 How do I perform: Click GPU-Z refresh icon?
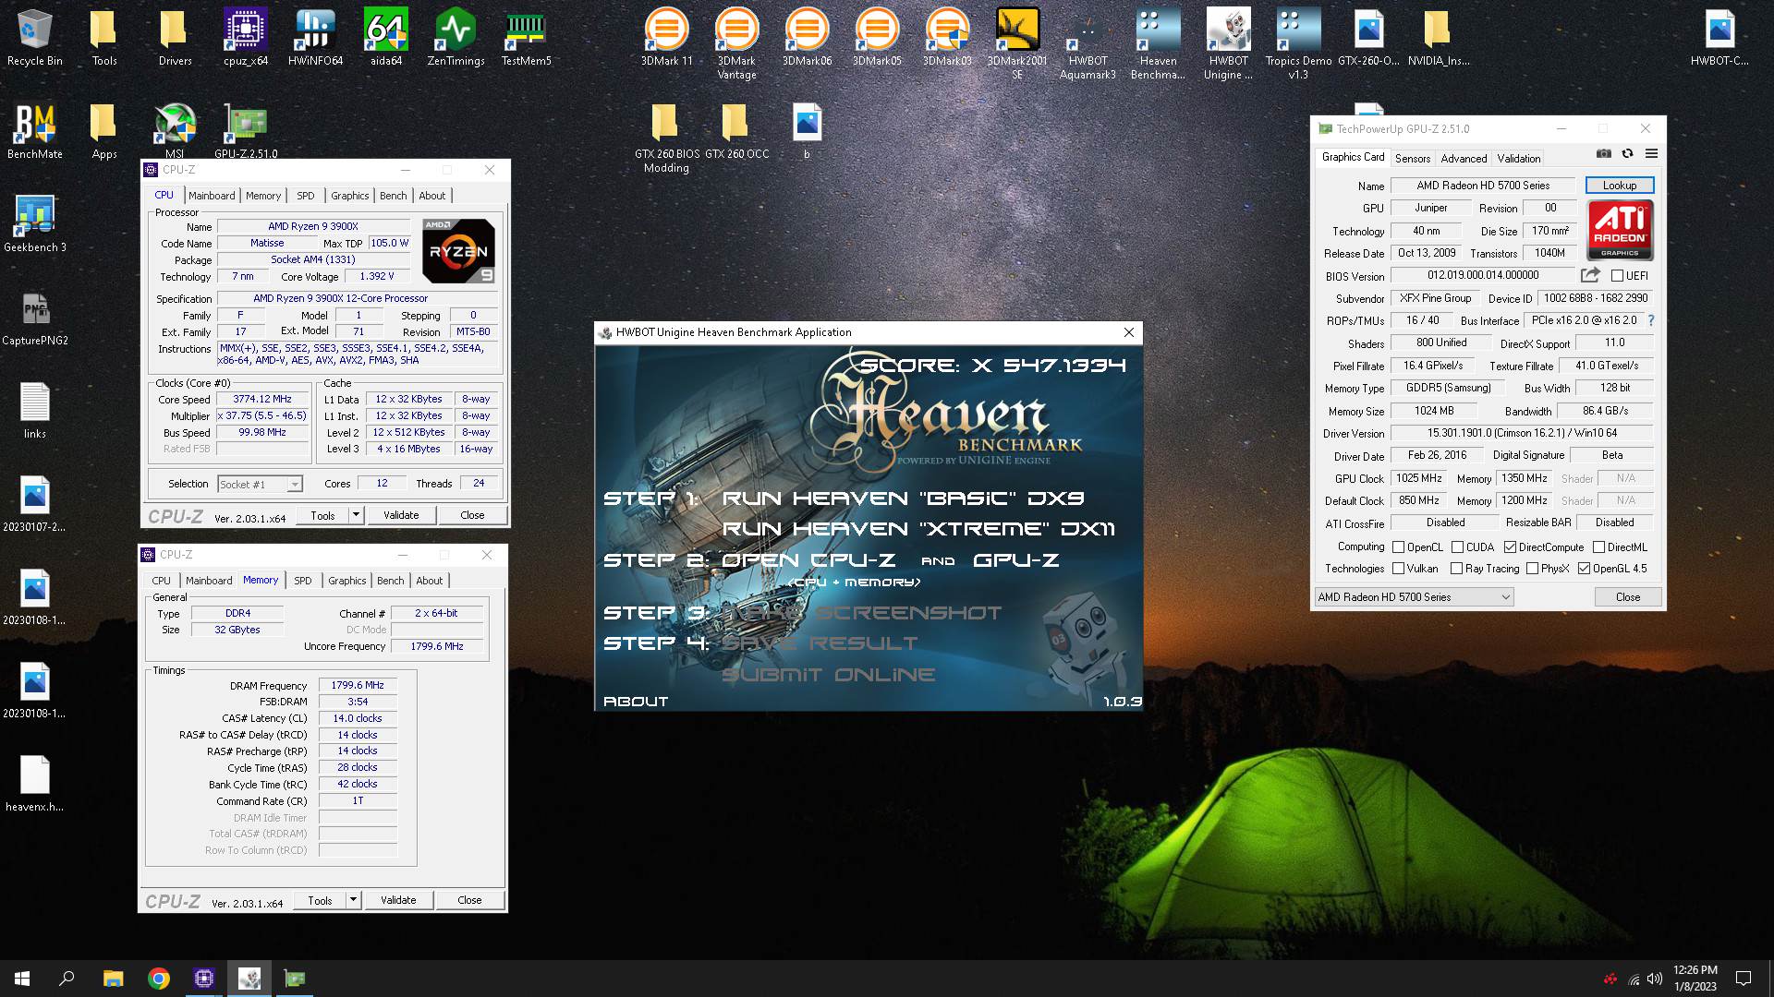(x=1627, y=154)
